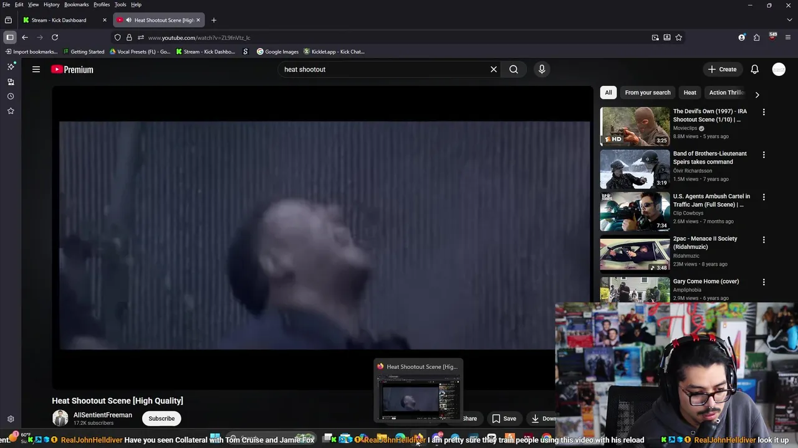
Task: Open the Import bookmarks bookmark
Action: 31,52
